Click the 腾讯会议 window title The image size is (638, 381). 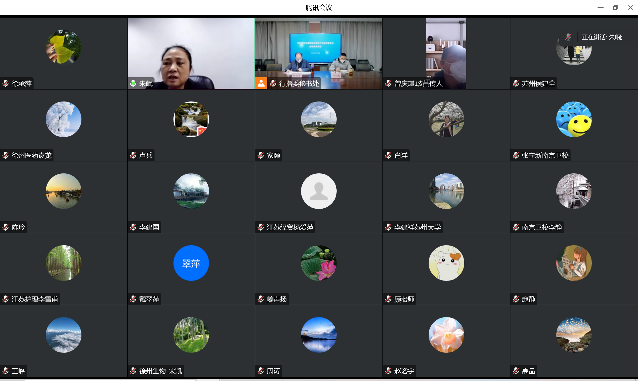pos(319,7)
